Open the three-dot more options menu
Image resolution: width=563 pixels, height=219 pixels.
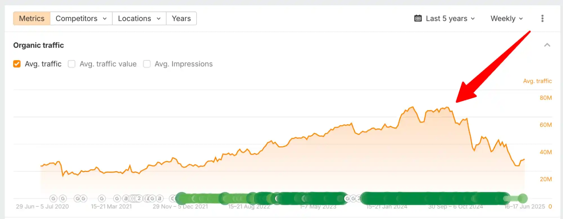click(x=542, y=19)
